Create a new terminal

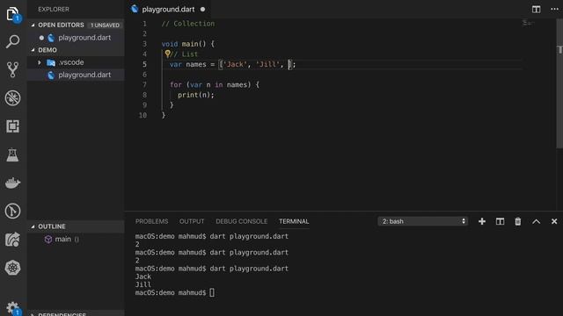[482, 221]
